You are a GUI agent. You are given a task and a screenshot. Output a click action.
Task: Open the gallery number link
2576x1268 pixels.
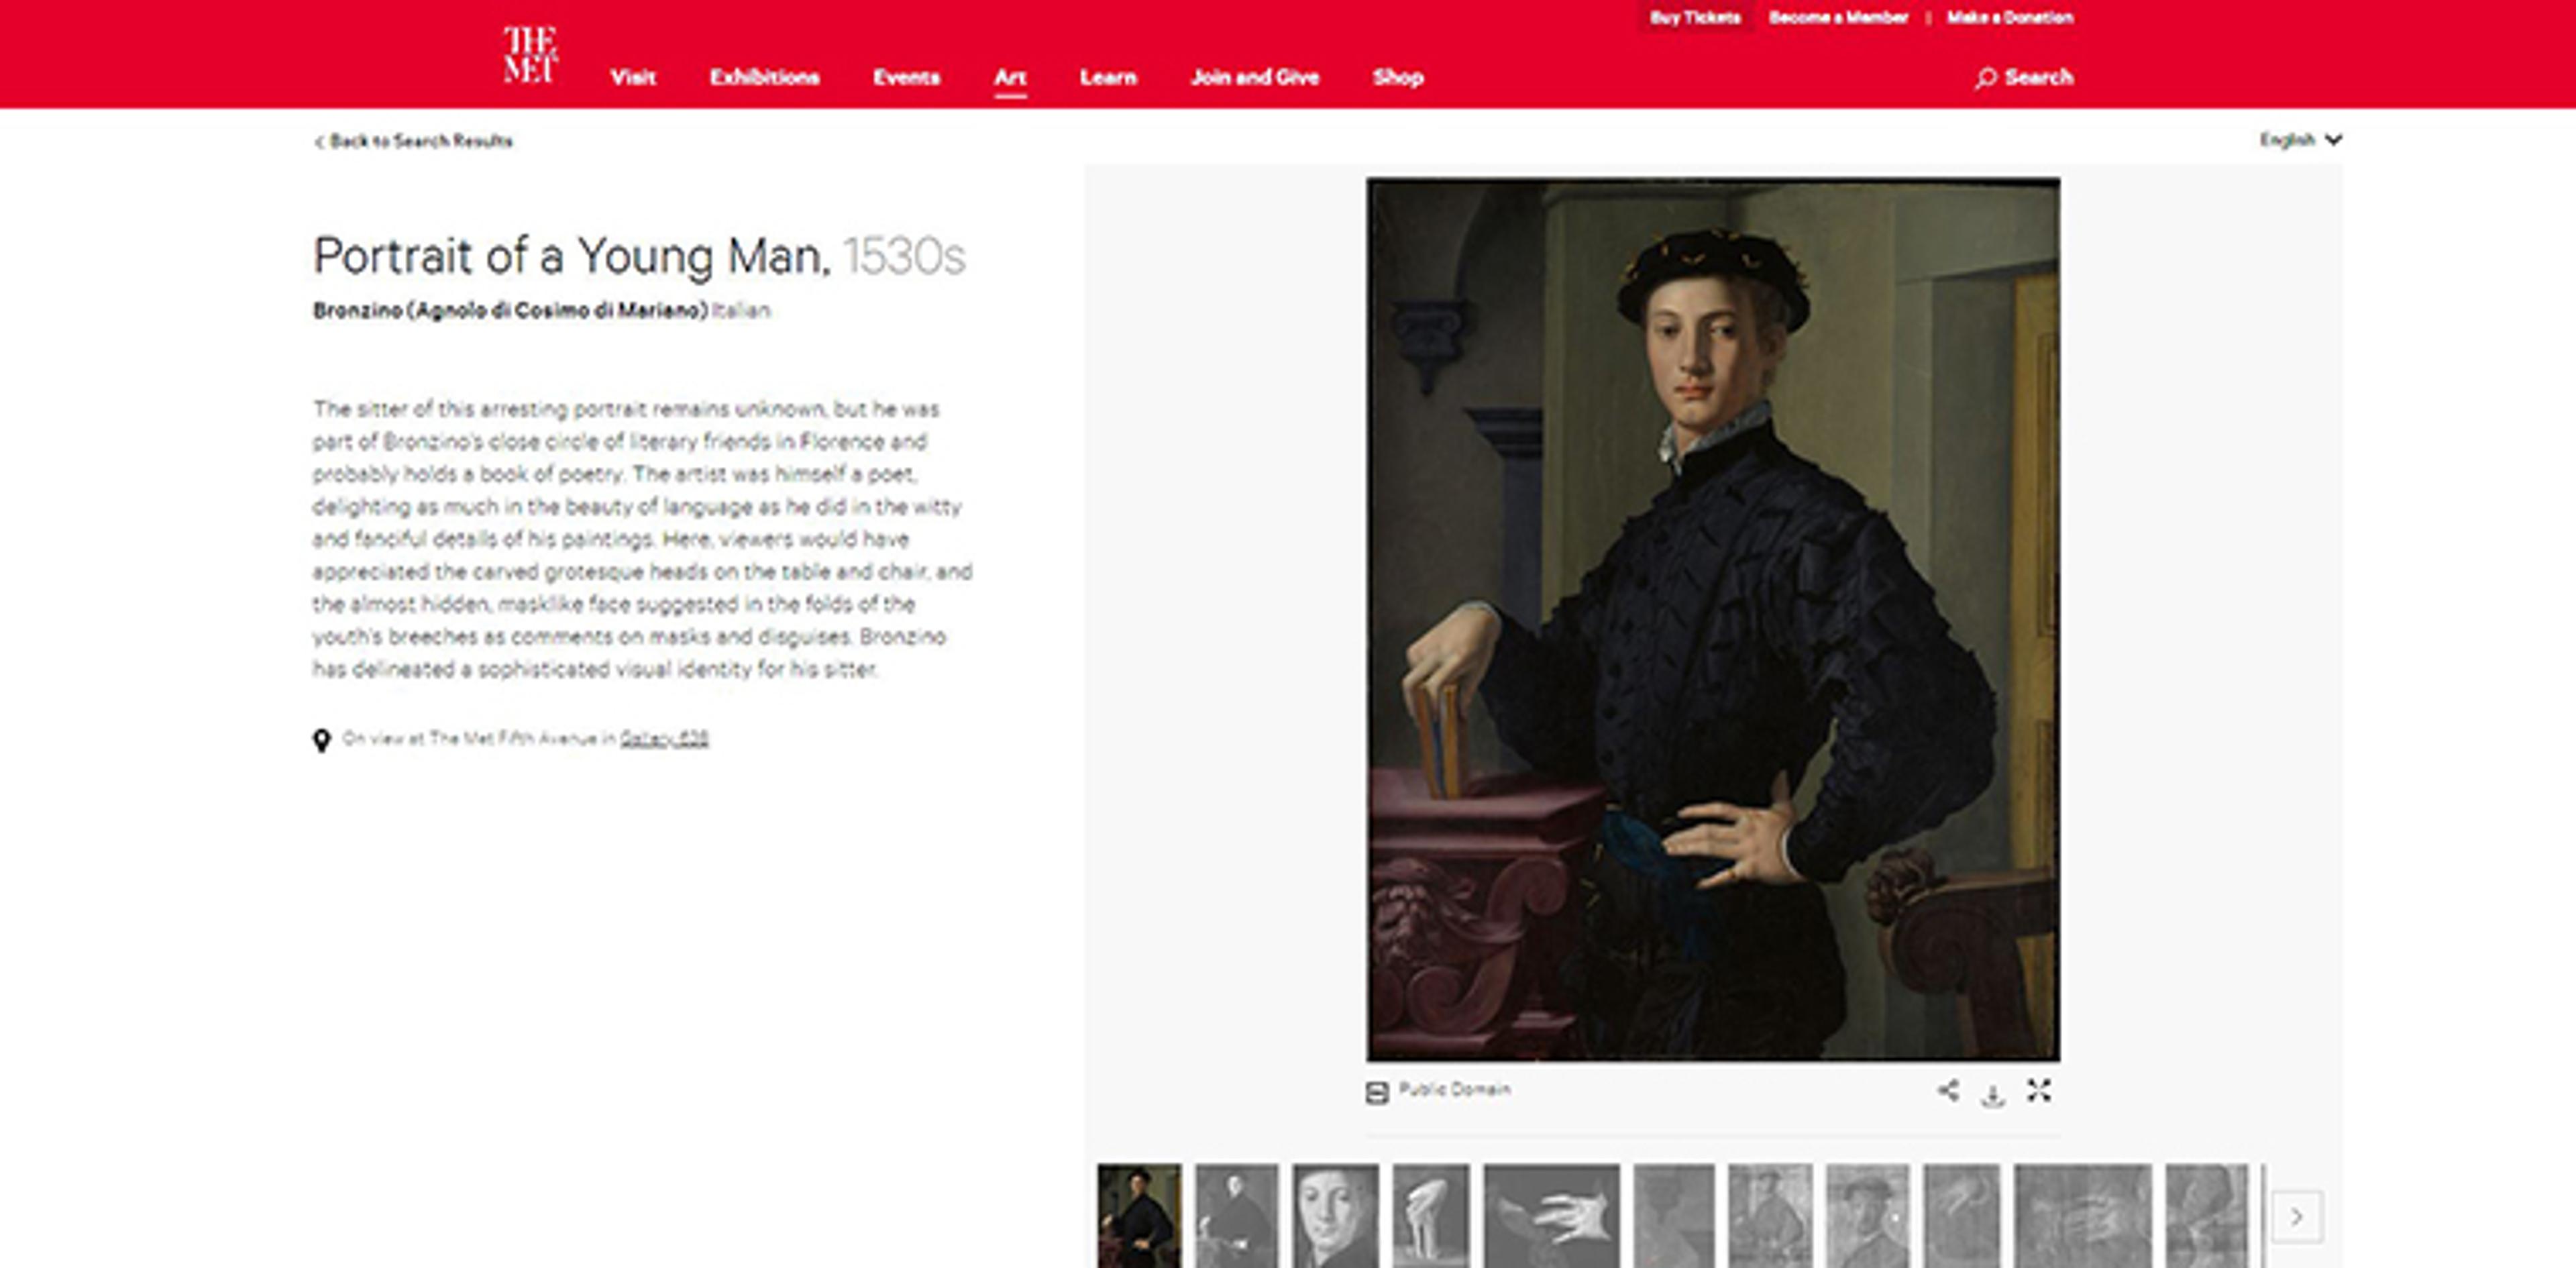[664, 738]
